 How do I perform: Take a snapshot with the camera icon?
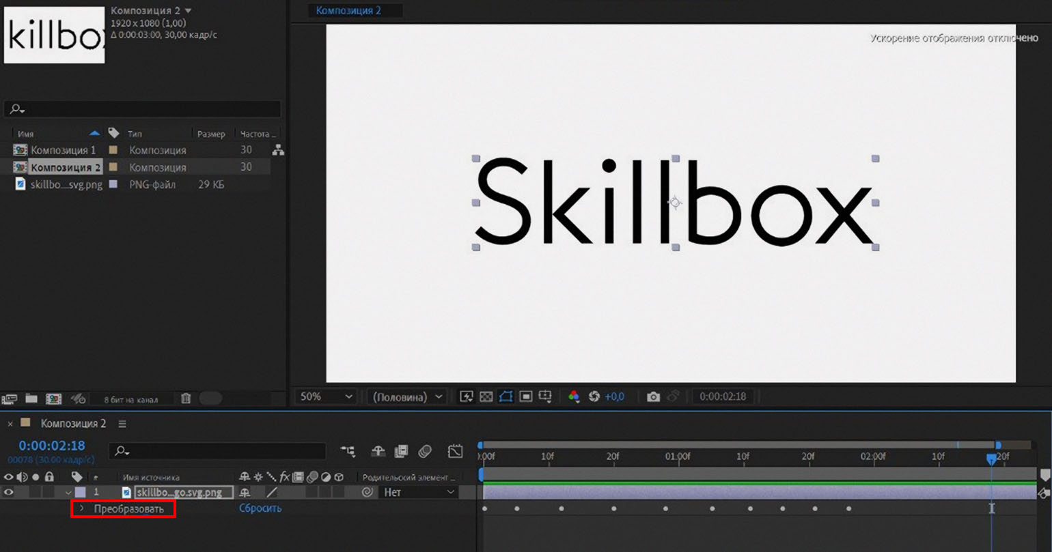(654, 396)
